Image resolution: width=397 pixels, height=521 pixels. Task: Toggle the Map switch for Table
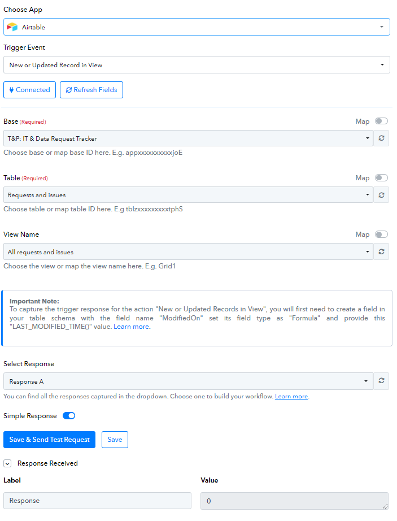pos(381,178)
